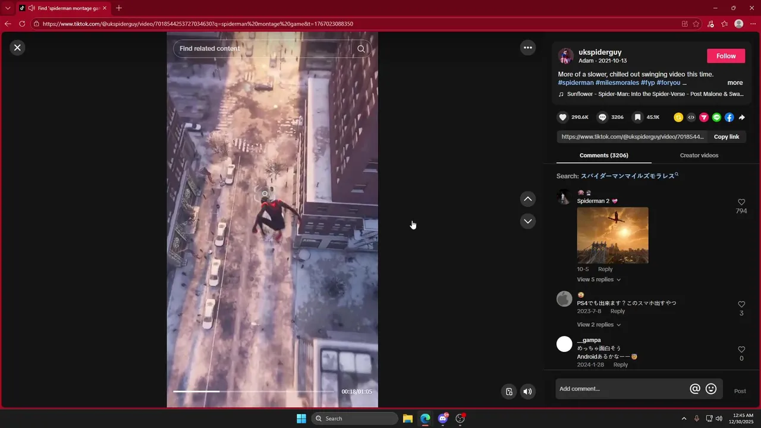Open comments via the speech bubble icon
This screenshot has width=761, height=428.
602,117
